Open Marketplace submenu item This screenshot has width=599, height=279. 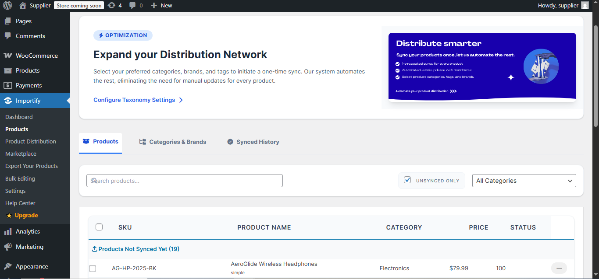tap(21, 153)
